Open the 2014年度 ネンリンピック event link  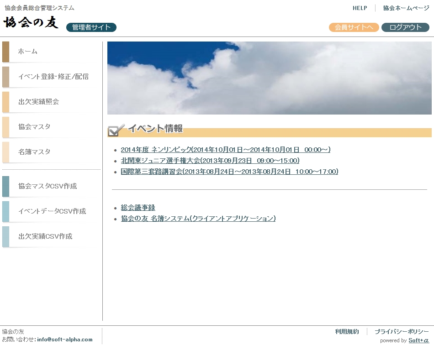225,150
